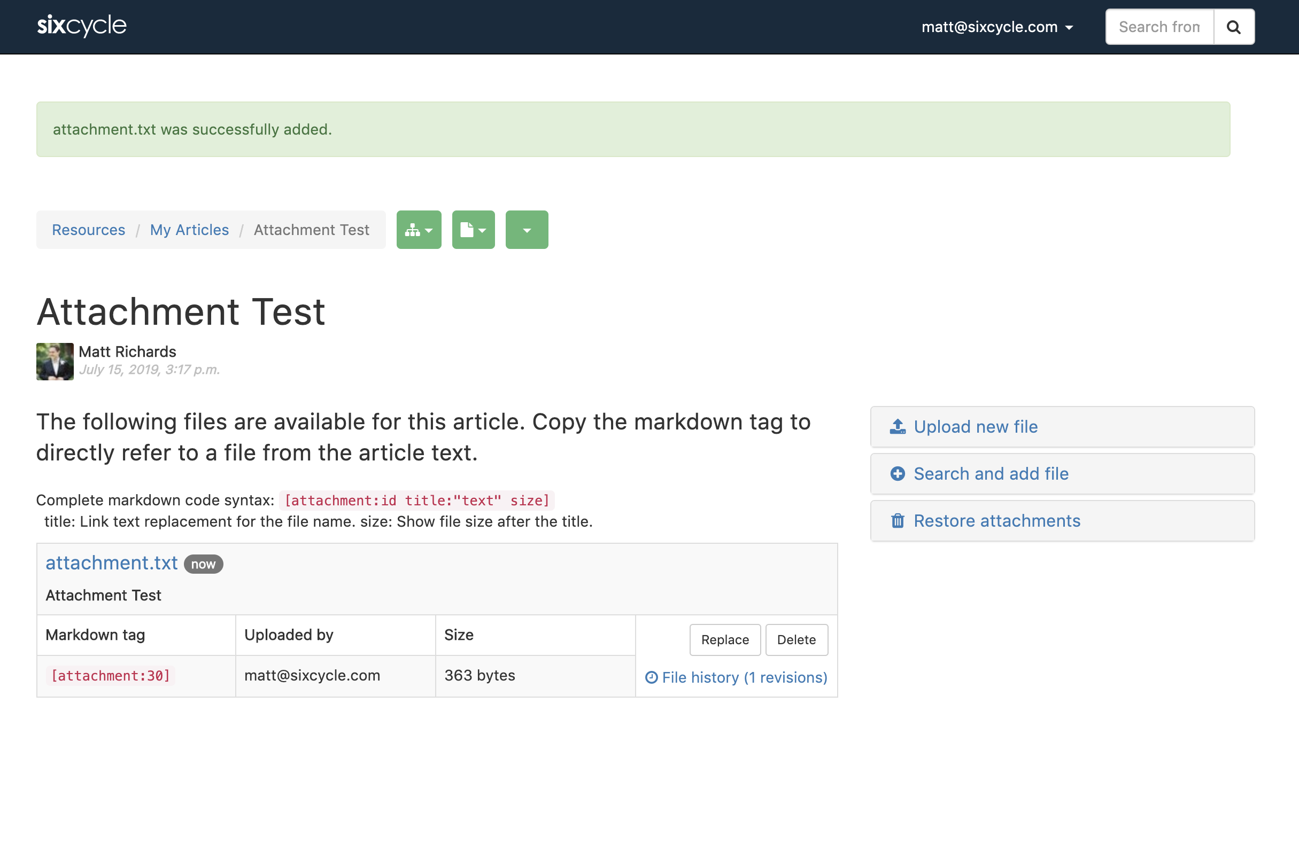Click the magnifying glass search icon

point(1233,26)
